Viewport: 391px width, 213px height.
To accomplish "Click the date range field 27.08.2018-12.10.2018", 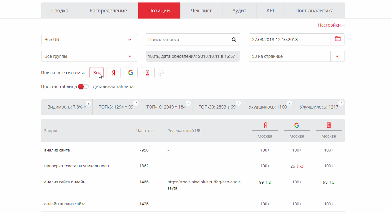I will 290,40.
